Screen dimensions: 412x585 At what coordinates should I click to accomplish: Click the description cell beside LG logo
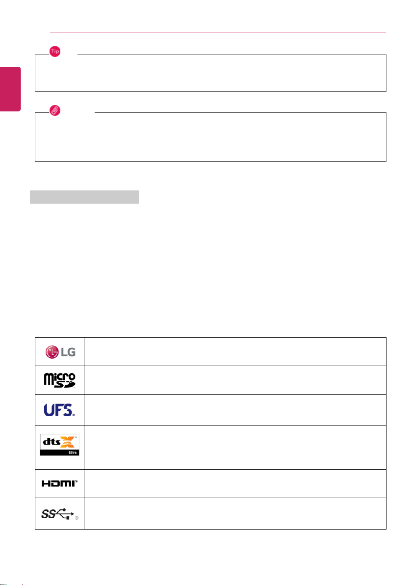click(235, 352)
